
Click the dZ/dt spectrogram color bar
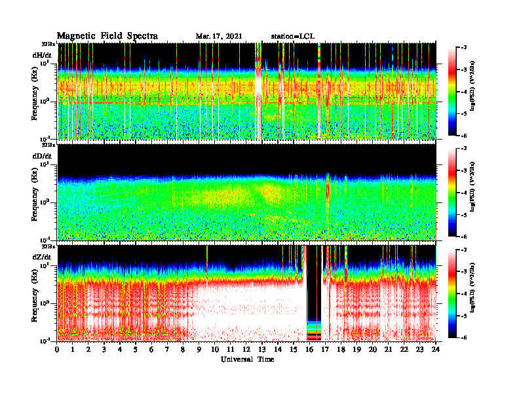coord(452,294)
